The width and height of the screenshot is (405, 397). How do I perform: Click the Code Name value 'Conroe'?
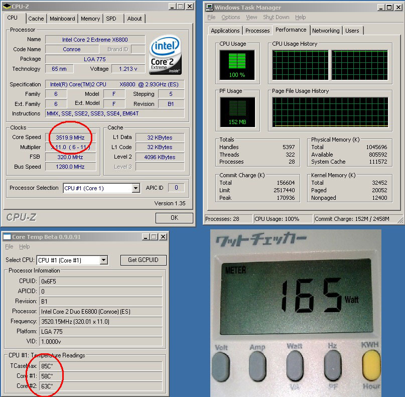[x=72, y=49]
